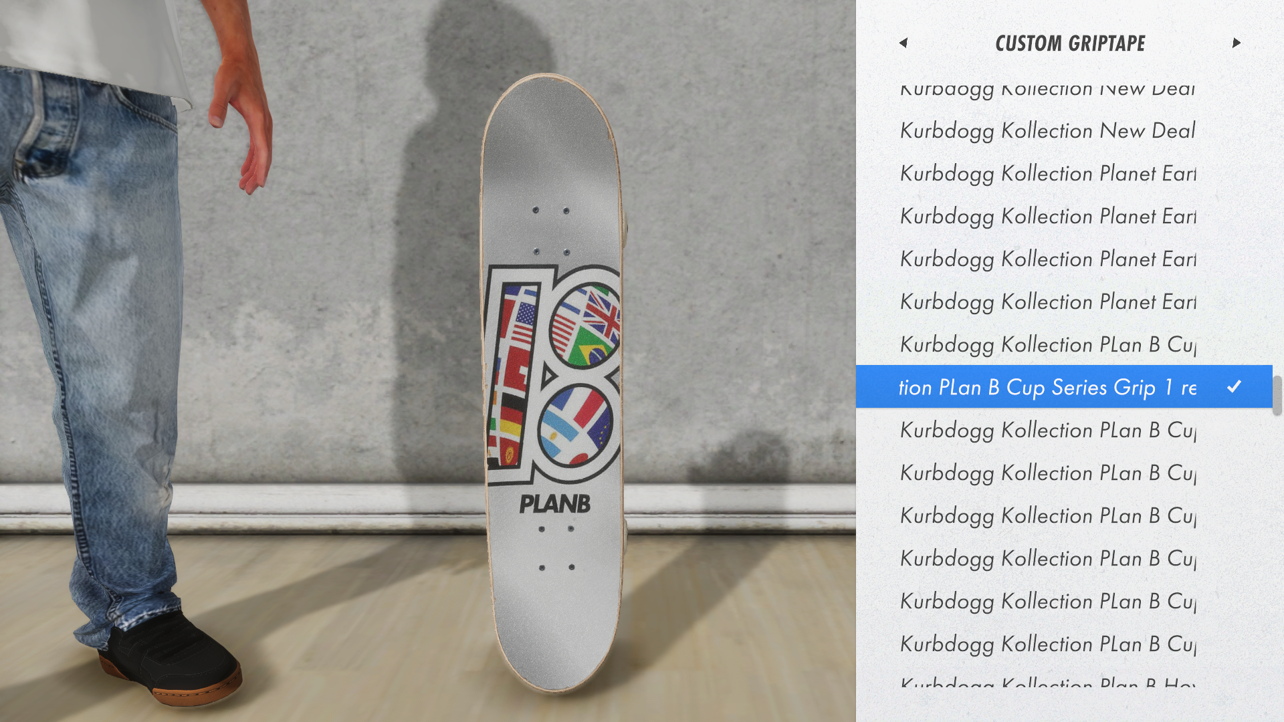The image size is (1284, 722).
Task: Click the right arrow beside Custom Griptape
Action: [1237, 43]
